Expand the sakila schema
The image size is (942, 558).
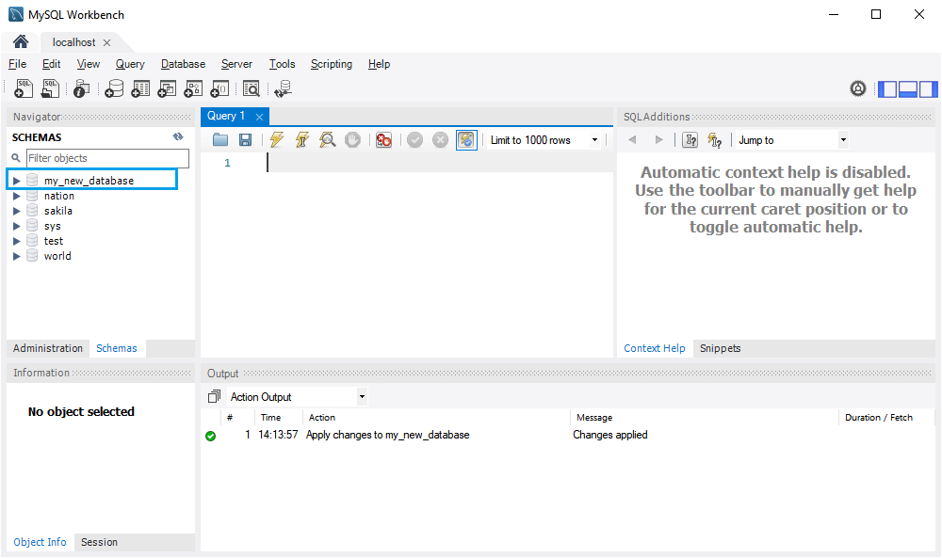pos(16,210)
